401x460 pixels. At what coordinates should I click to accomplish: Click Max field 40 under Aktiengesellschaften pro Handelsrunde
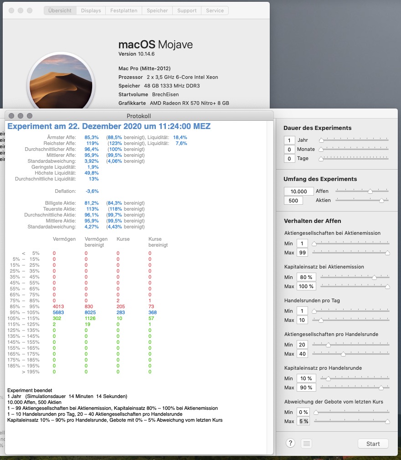[x=302, y=354]
